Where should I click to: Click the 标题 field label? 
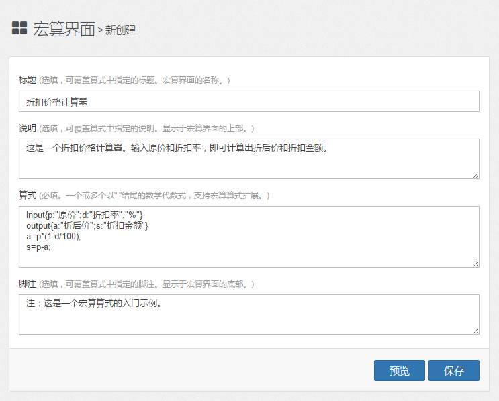tap(28, 80)
